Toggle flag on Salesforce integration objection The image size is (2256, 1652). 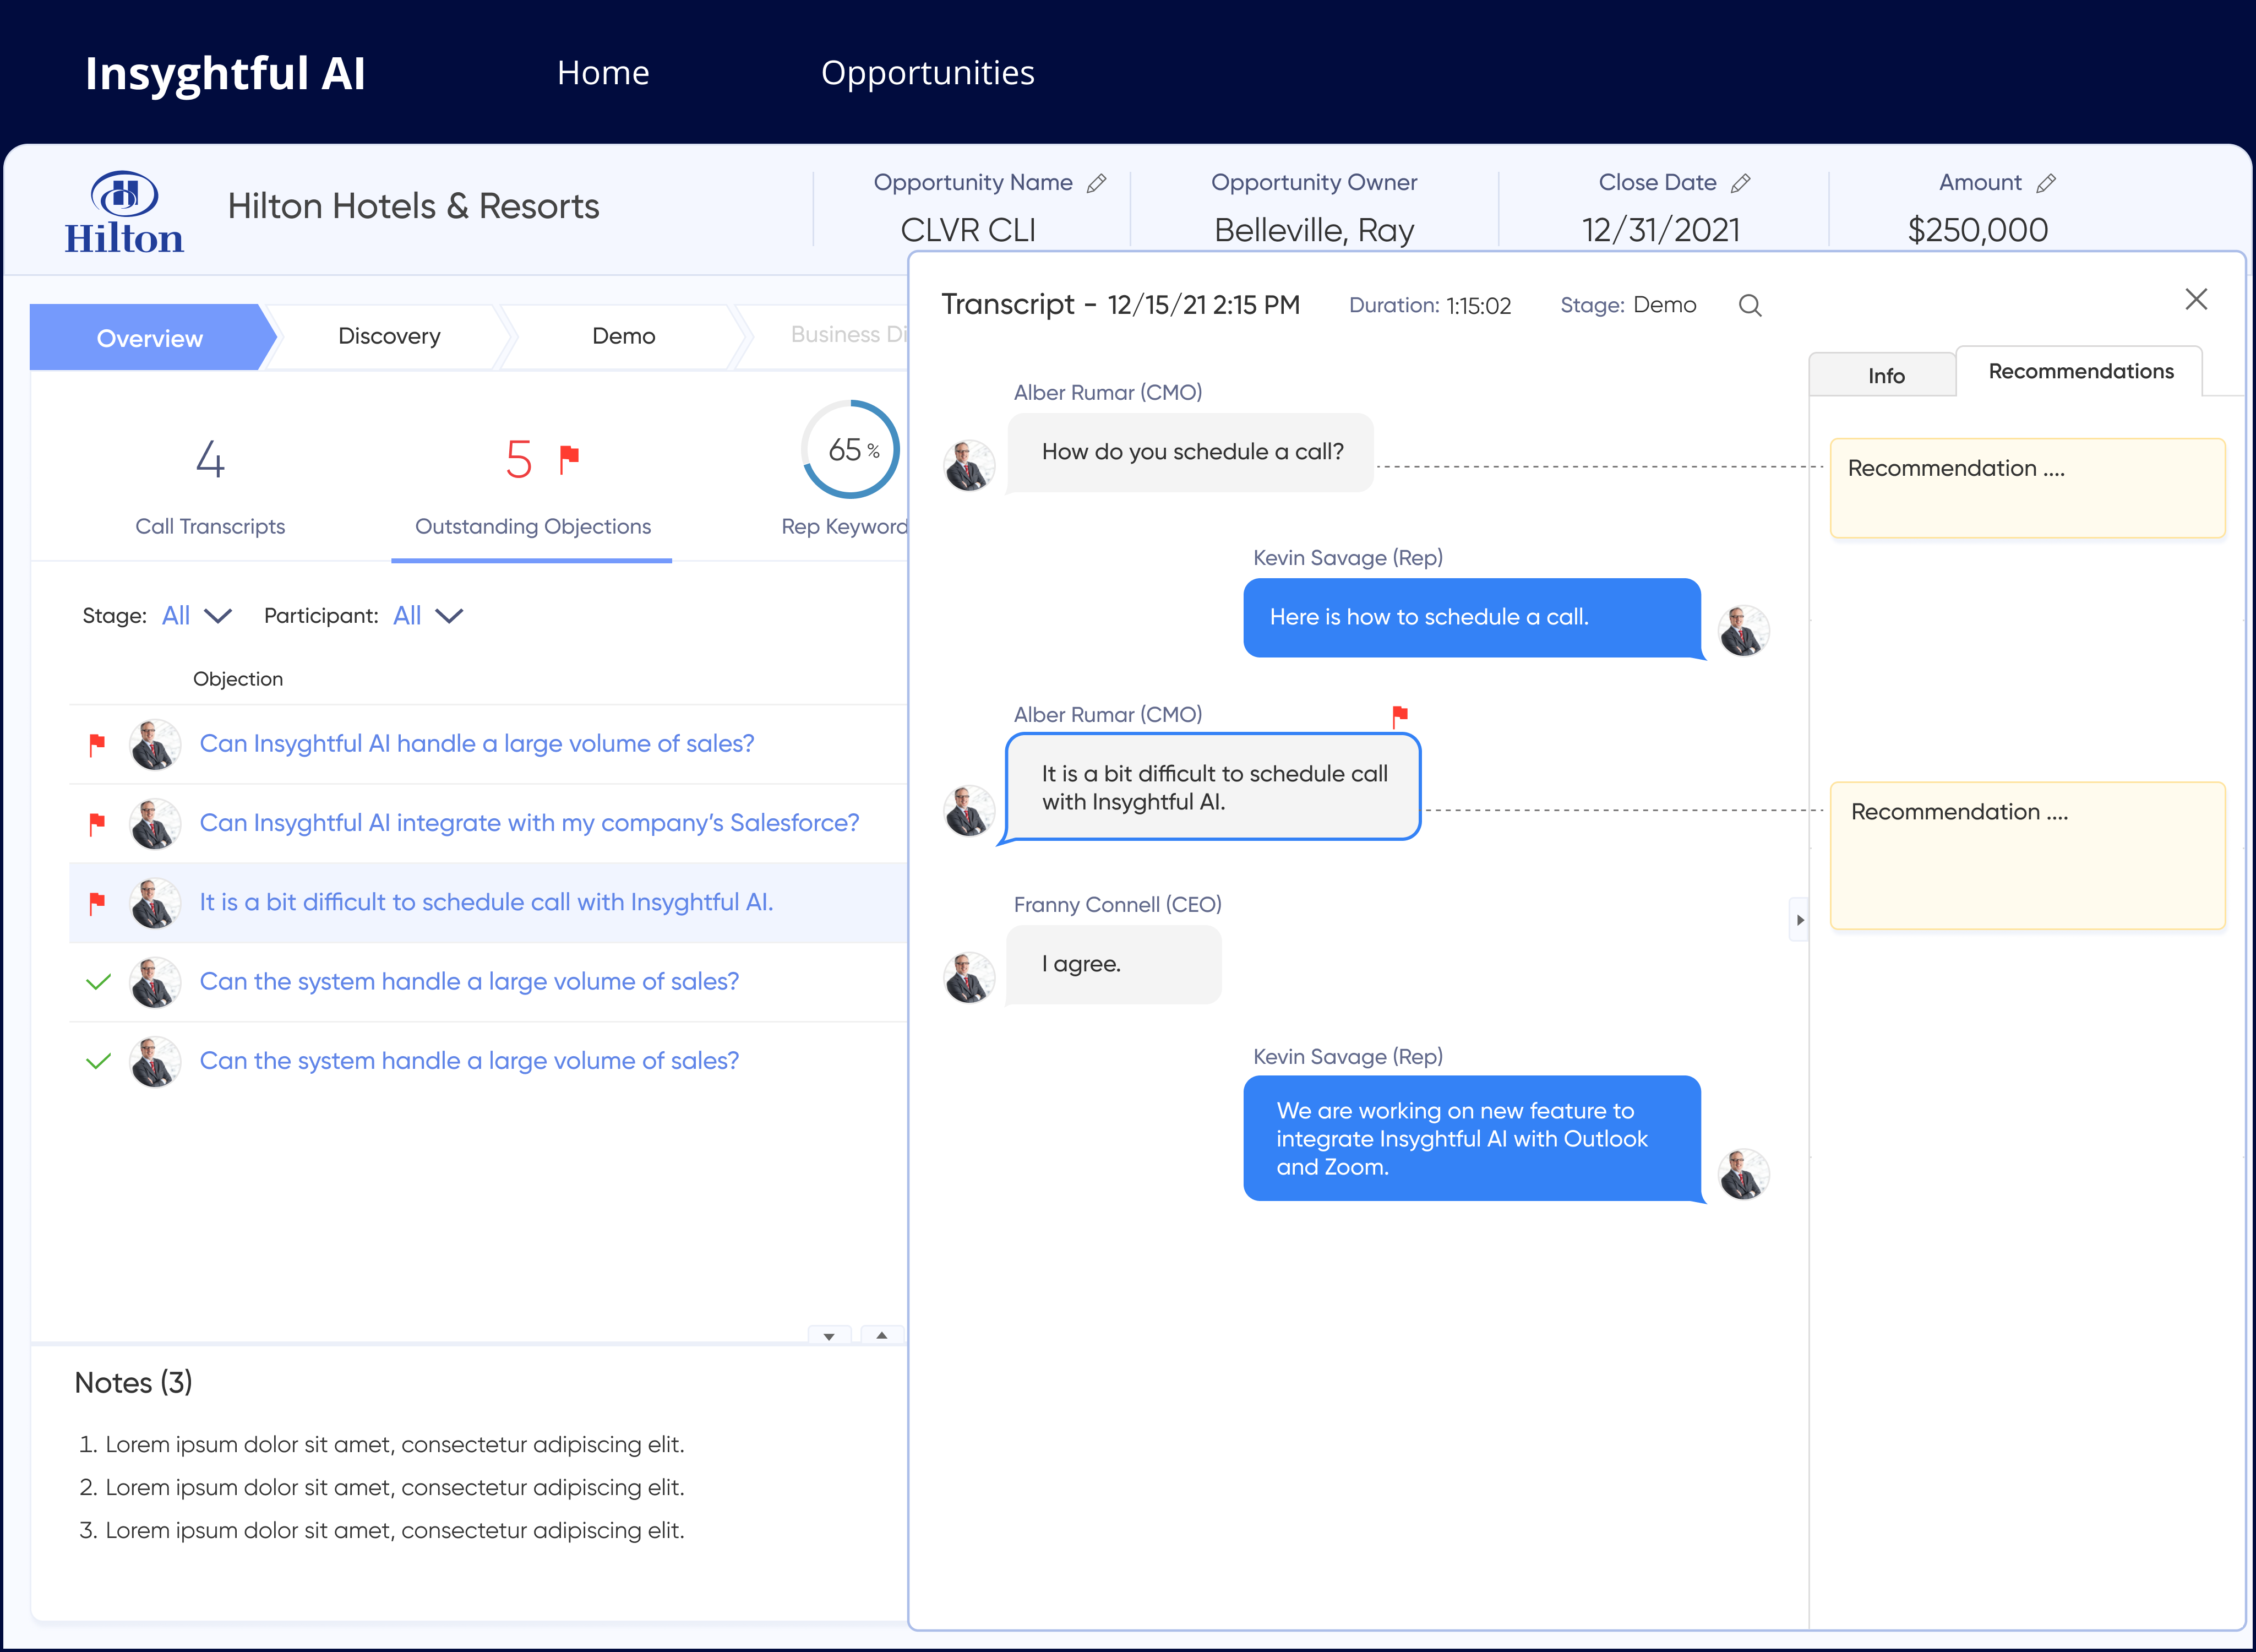click(97, 824)
